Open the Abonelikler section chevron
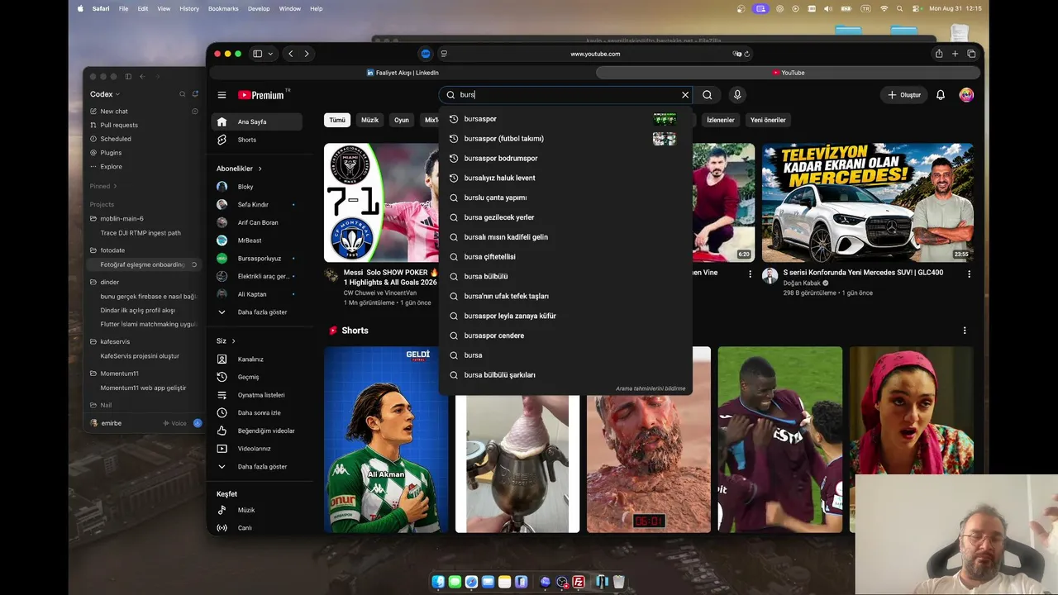Viewport: 1058px width, 595px height. (260, 169)
